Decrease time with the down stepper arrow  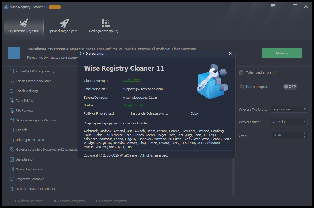(304, 137)
